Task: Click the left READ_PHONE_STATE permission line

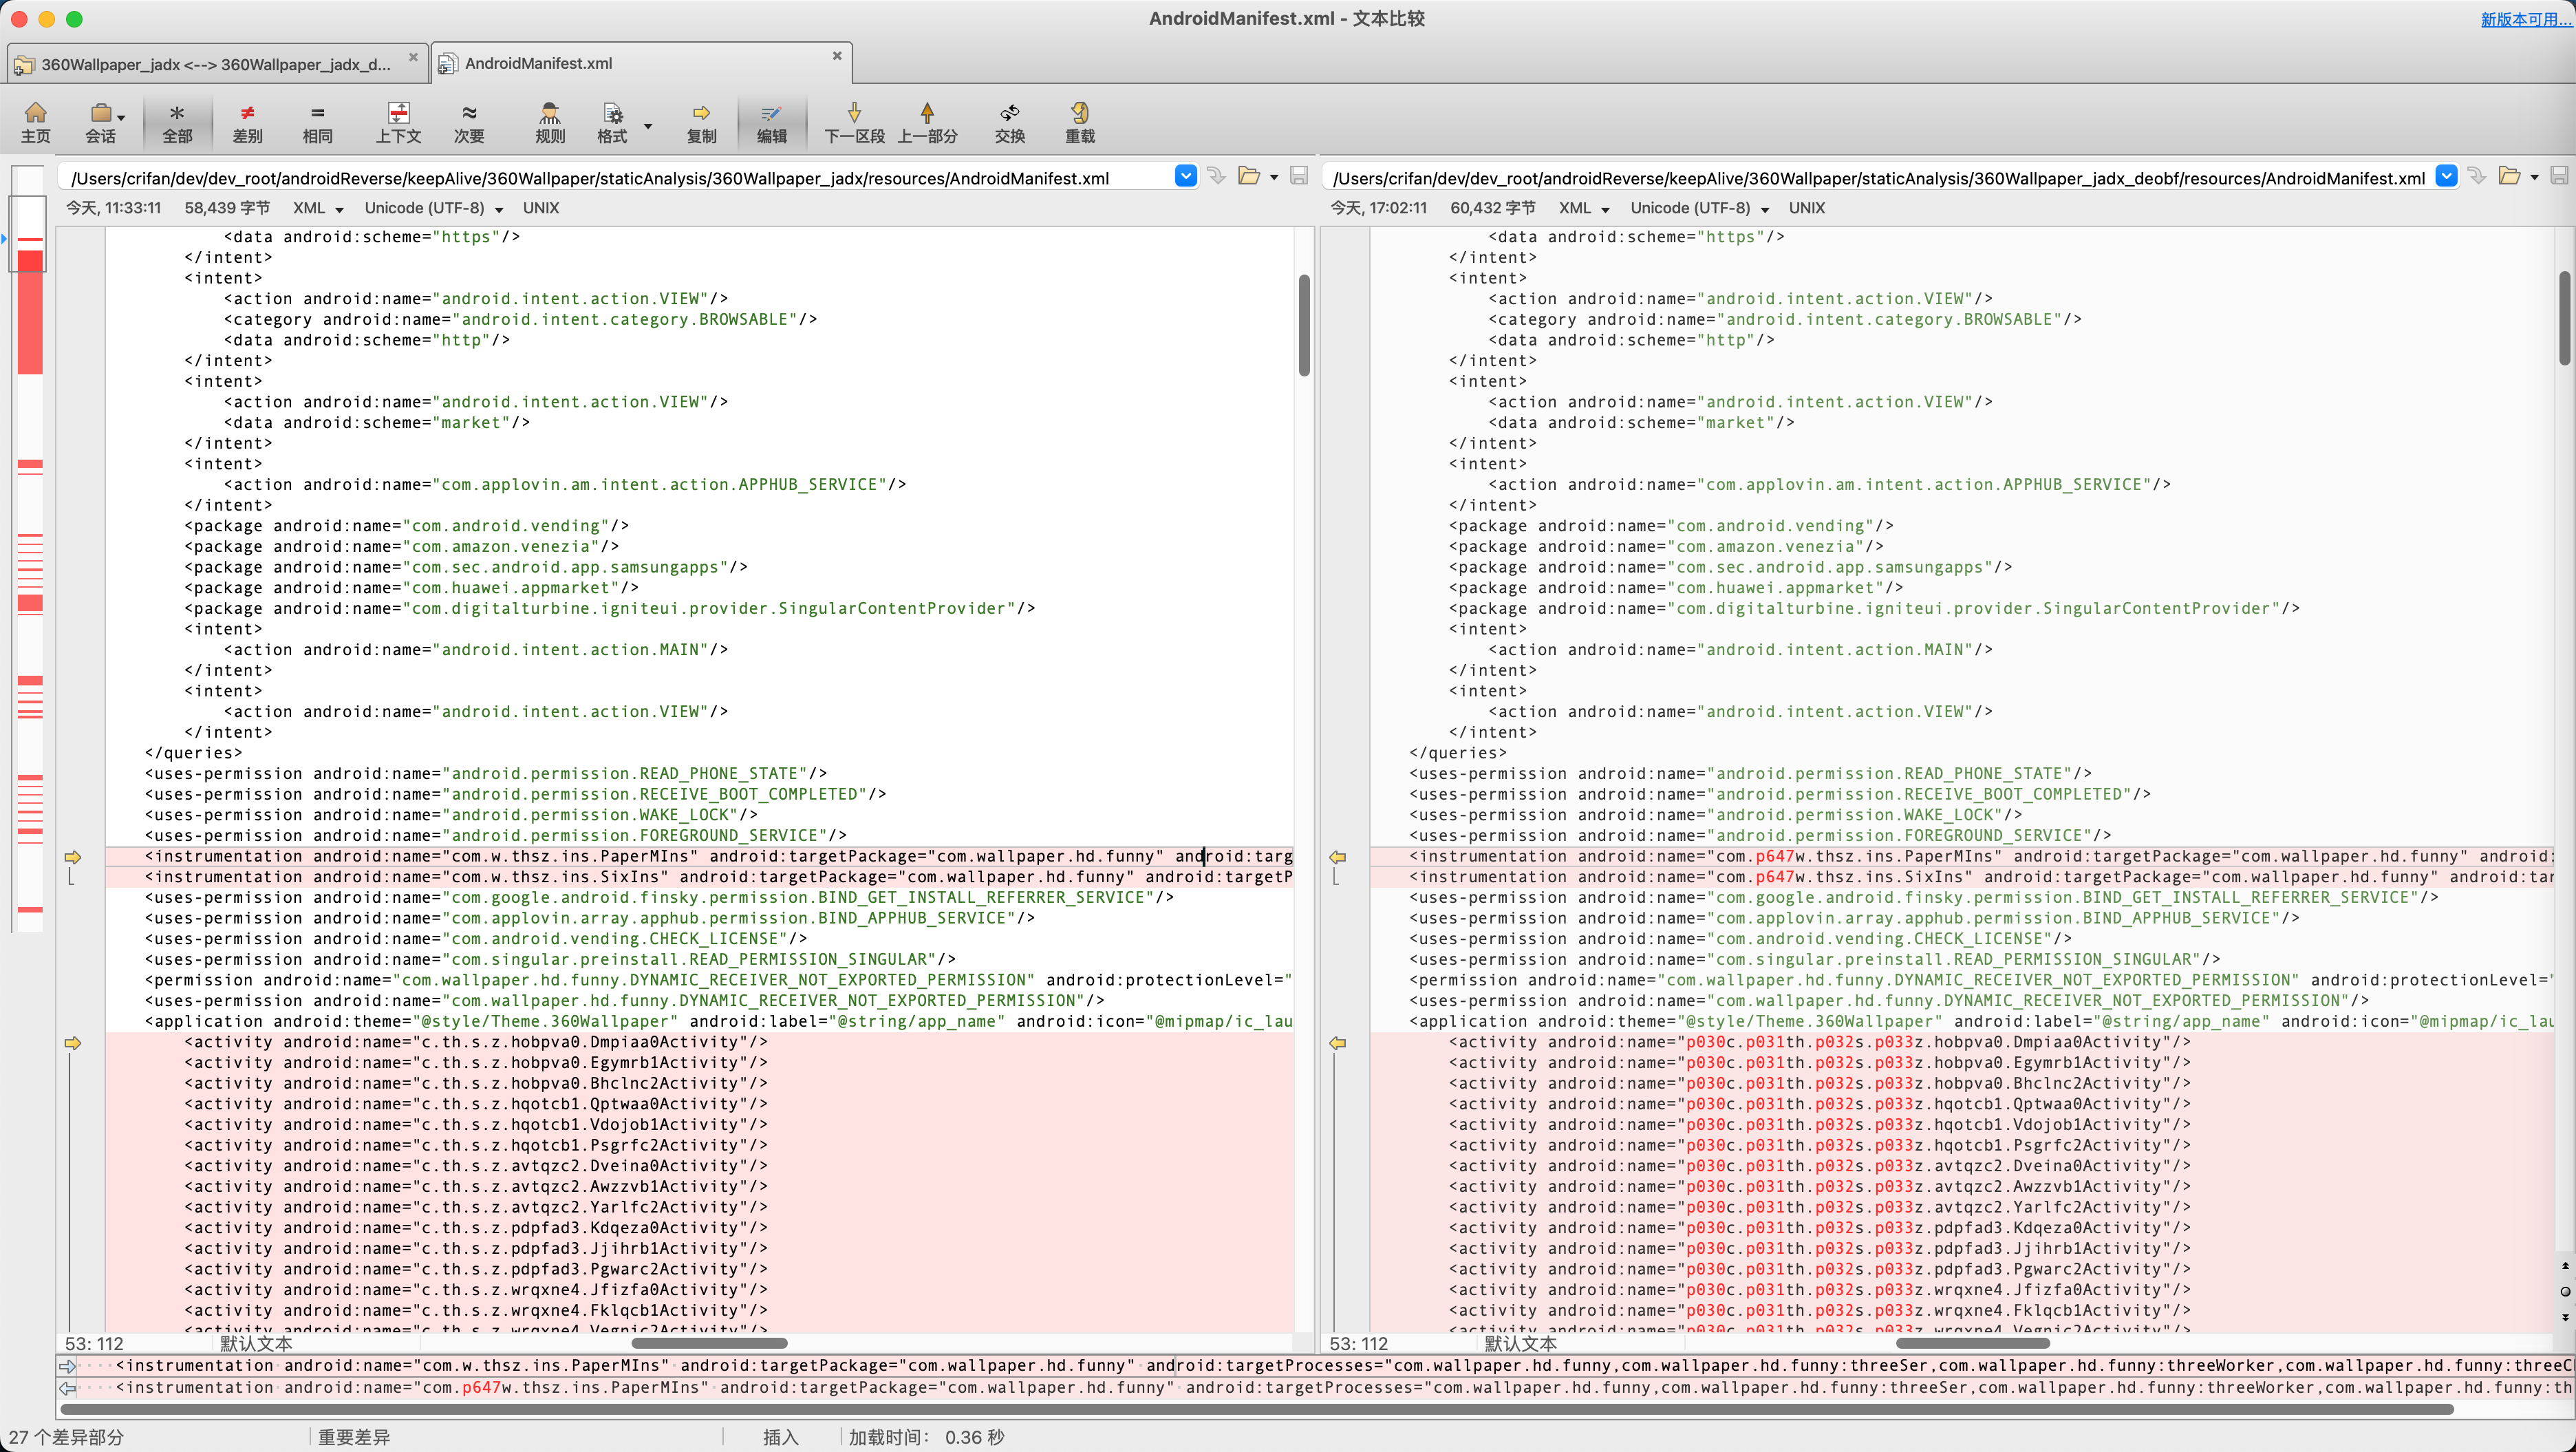Action: click(x=486, y=774)
